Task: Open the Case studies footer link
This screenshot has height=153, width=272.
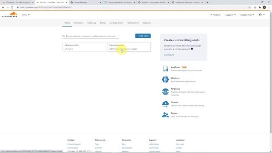Action: 127,148
